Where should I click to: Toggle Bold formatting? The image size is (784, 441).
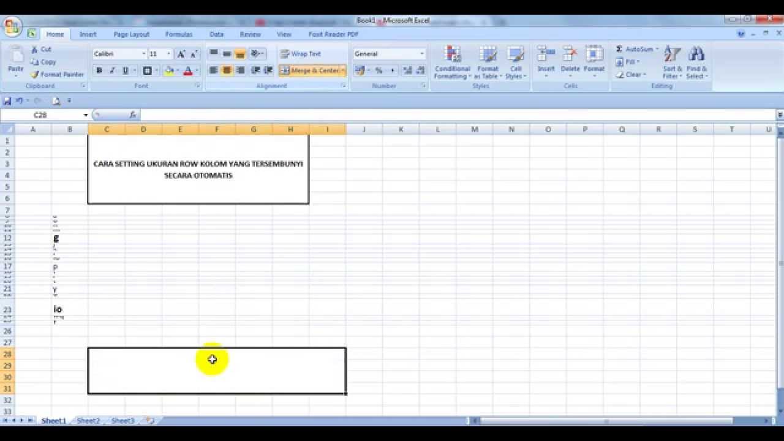point(99,70)
